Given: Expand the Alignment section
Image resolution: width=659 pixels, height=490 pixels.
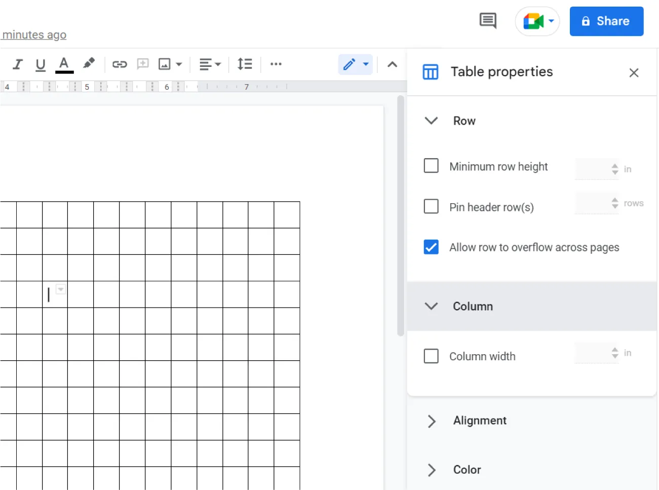Looking at the screenshot, I should [431, 421].
